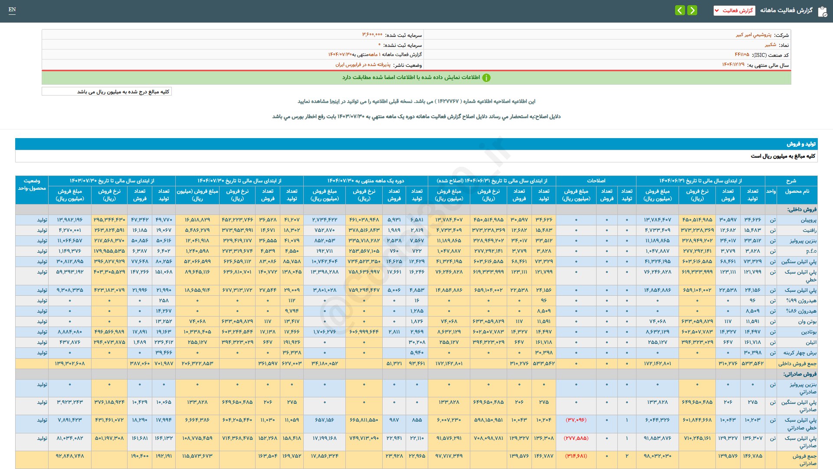Click the پروپیلن product row name
Image resolution: width=833 pixels, height=469 pixels.
pyautogui.click(x=808, y=220)
